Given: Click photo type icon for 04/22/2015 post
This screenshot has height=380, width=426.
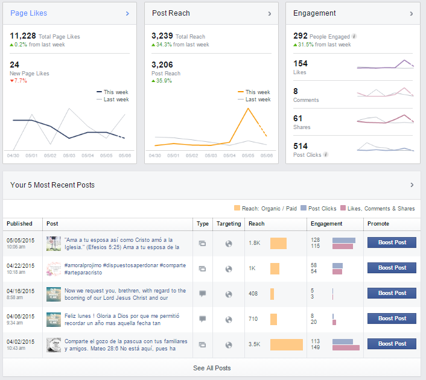Looking at the screenshot, I should pos(202,268).
